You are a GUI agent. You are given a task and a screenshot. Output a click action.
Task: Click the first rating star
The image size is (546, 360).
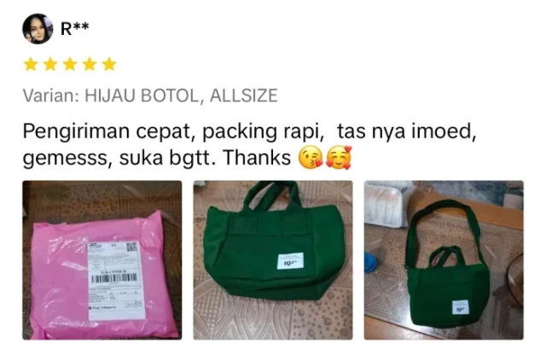click(31, 65)
